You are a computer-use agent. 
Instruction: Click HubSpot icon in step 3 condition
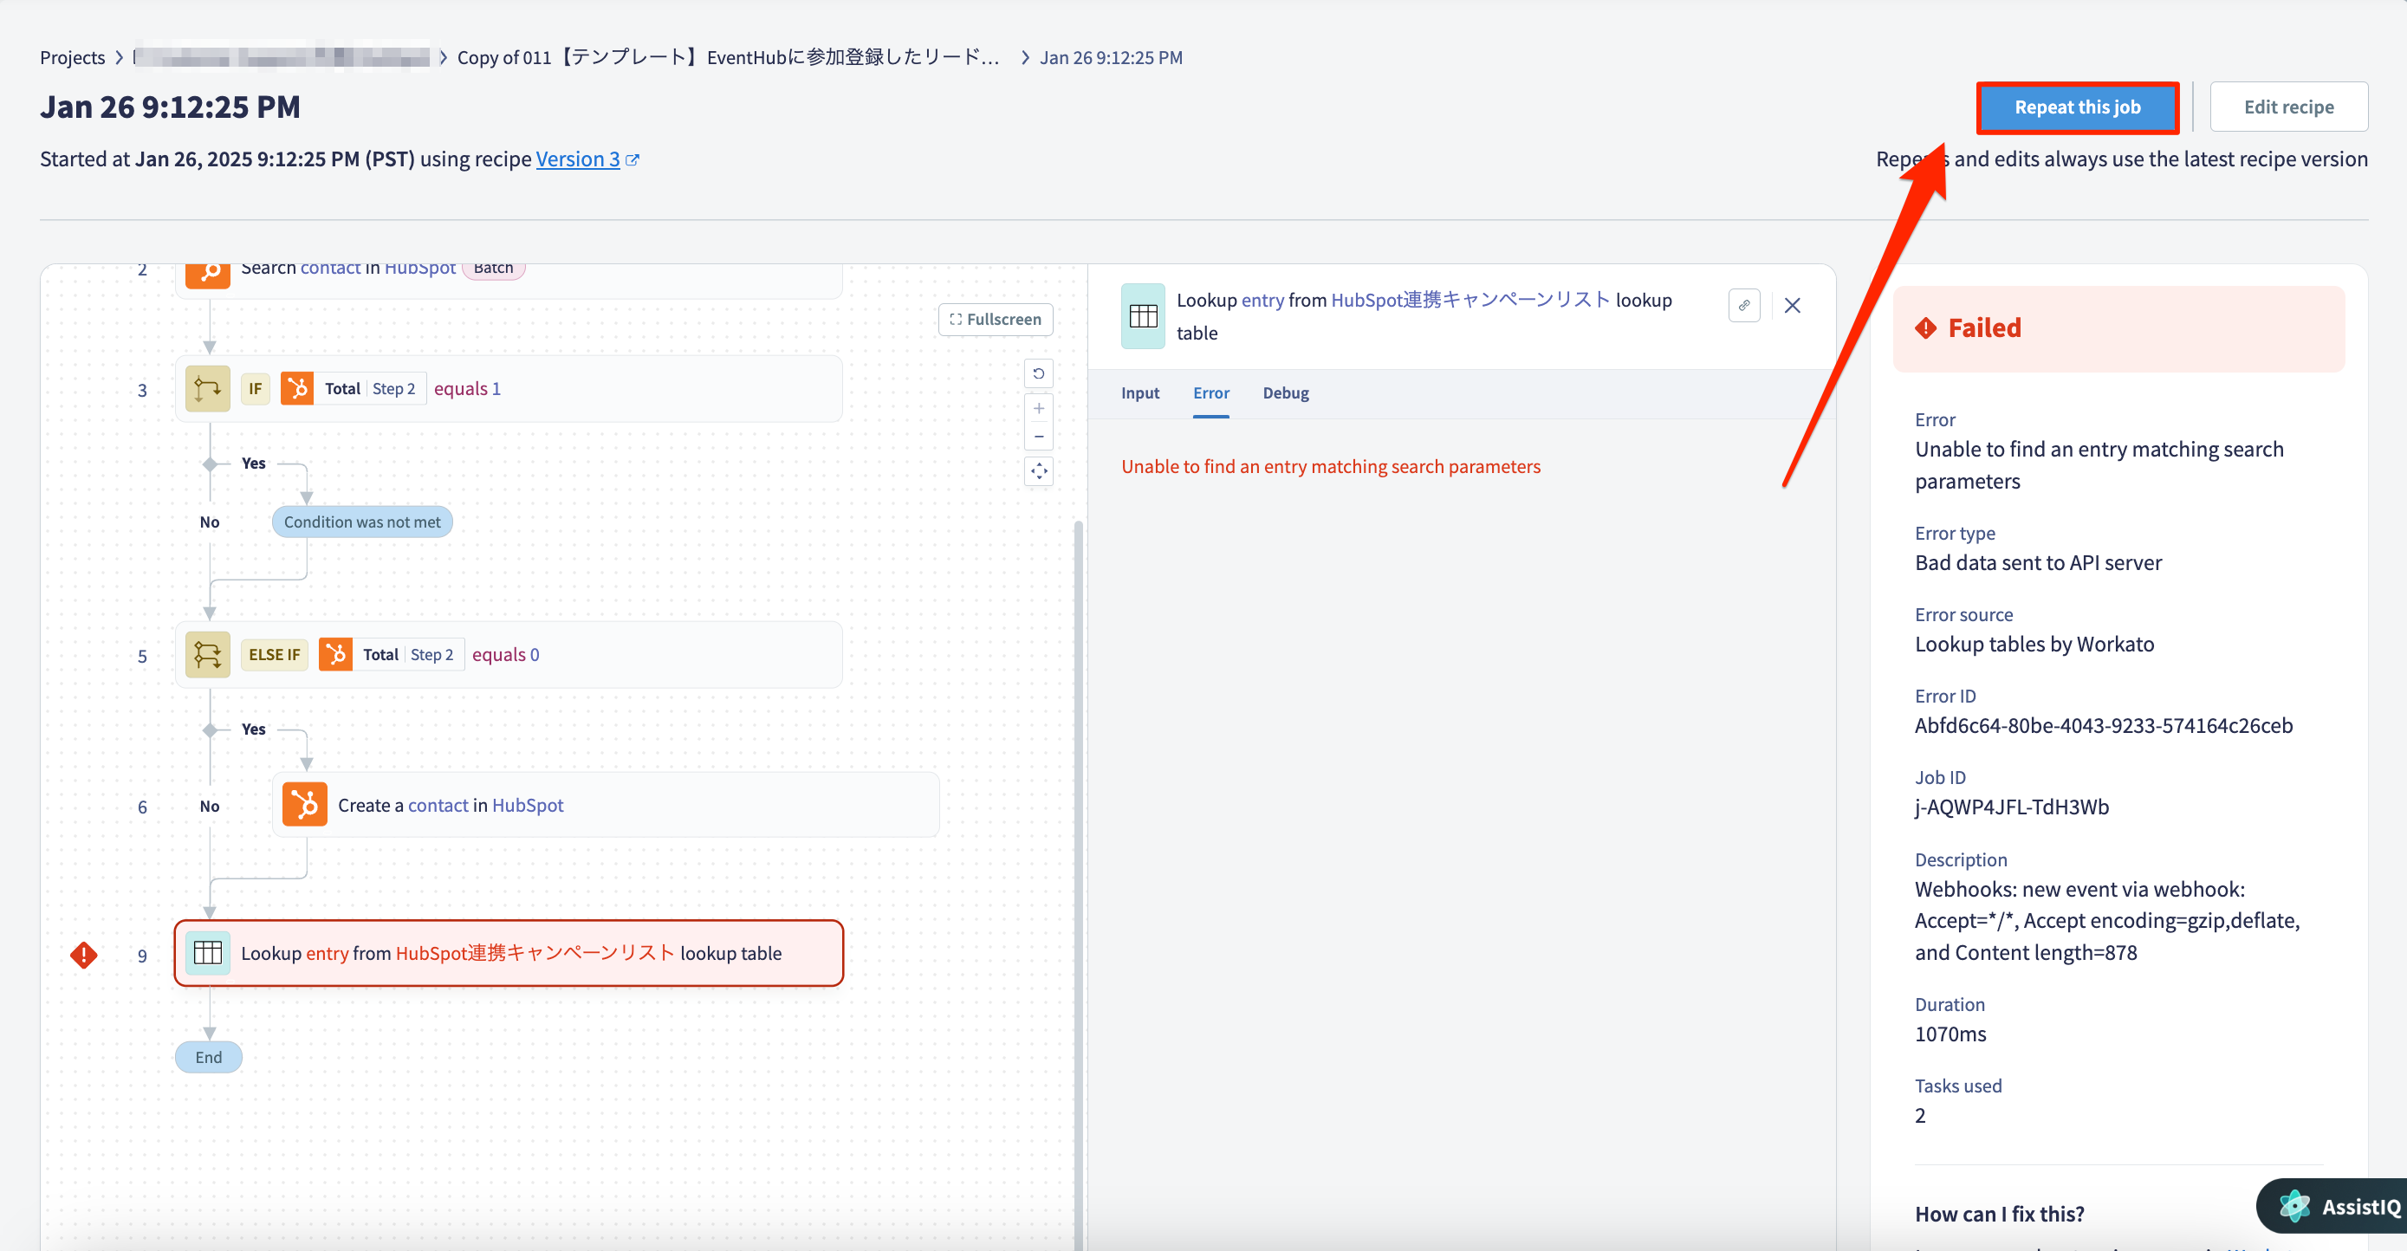coord(297,389)
